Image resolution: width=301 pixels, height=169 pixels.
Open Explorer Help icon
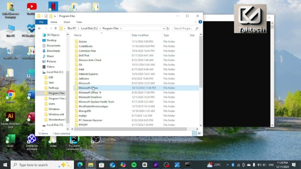click(x=200, y=22)
